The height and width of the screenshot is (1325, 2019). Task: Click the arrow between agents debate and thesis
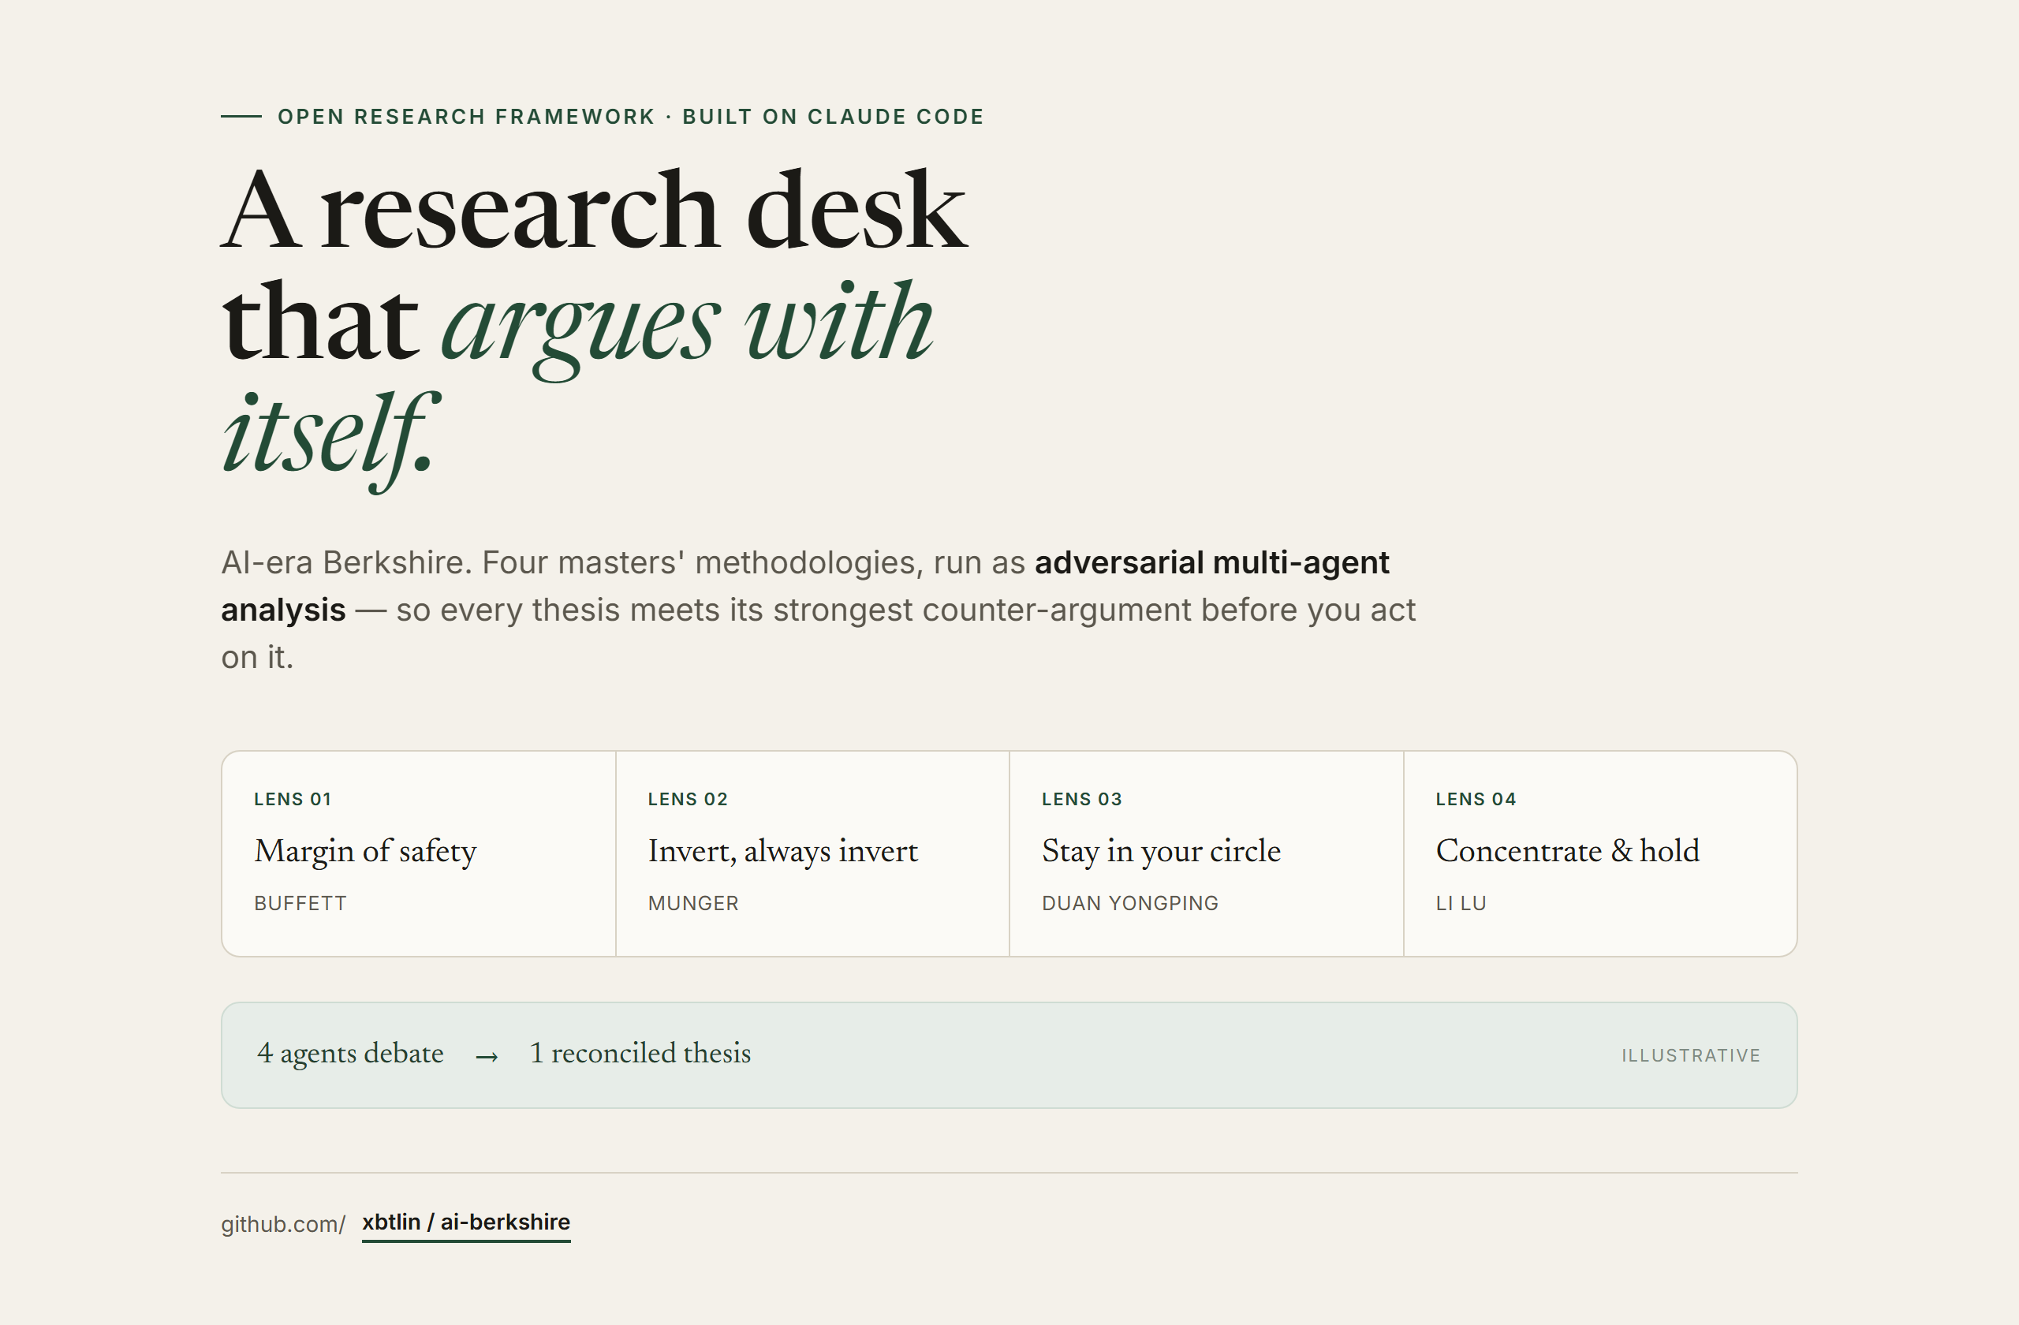pyautogui.click(x=487, y=1056)
